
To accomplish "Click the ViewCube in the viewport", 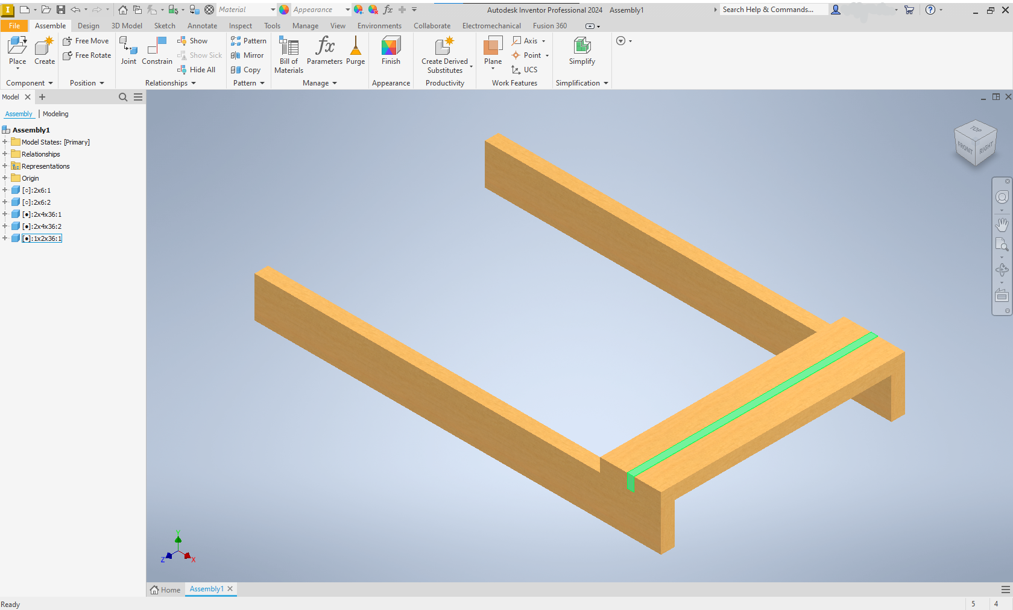I will click(975, 143).
